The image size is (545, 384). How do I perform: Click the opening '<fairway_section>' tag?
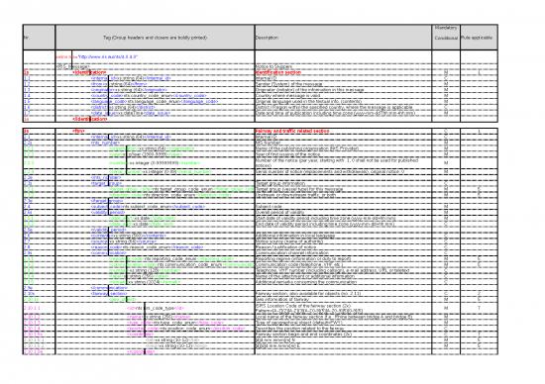(109, 294)
